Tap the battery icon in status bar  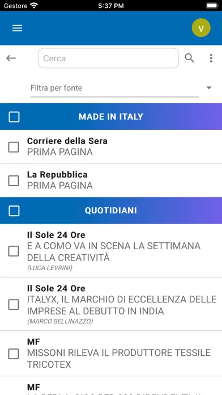pyautogui.click(x=212, y=6)
